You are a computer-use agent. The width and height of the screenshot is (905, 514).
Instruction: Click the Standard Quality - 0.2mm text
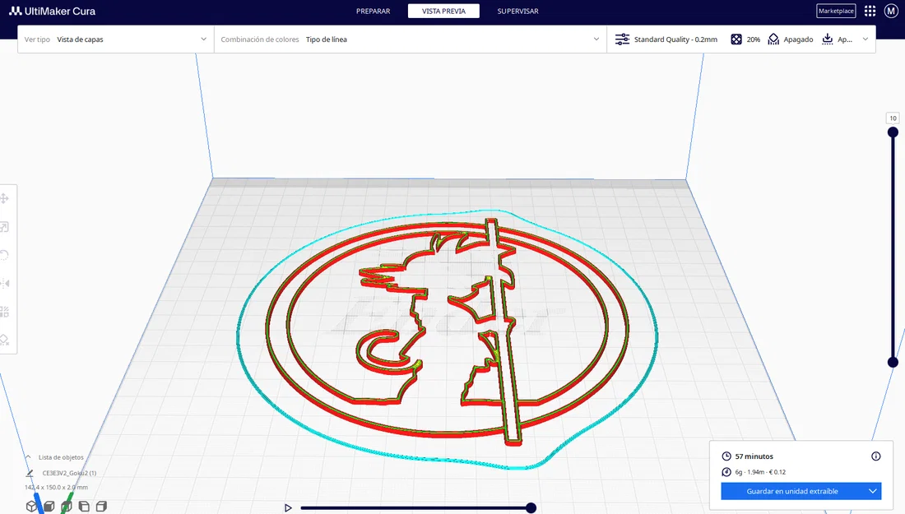(675, 39)
